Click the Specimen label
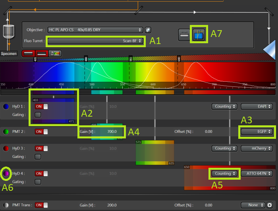 [x=8, y=54]
